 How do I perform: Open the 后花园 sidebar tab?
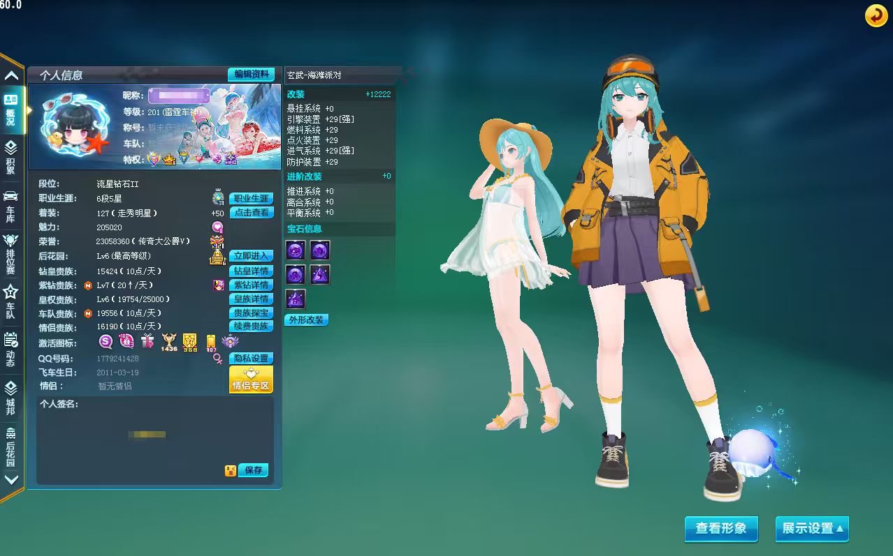click(11, 446)
